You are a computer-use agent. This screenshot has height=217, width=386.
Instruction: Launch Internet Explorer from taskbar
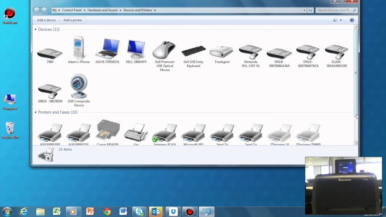24,212
